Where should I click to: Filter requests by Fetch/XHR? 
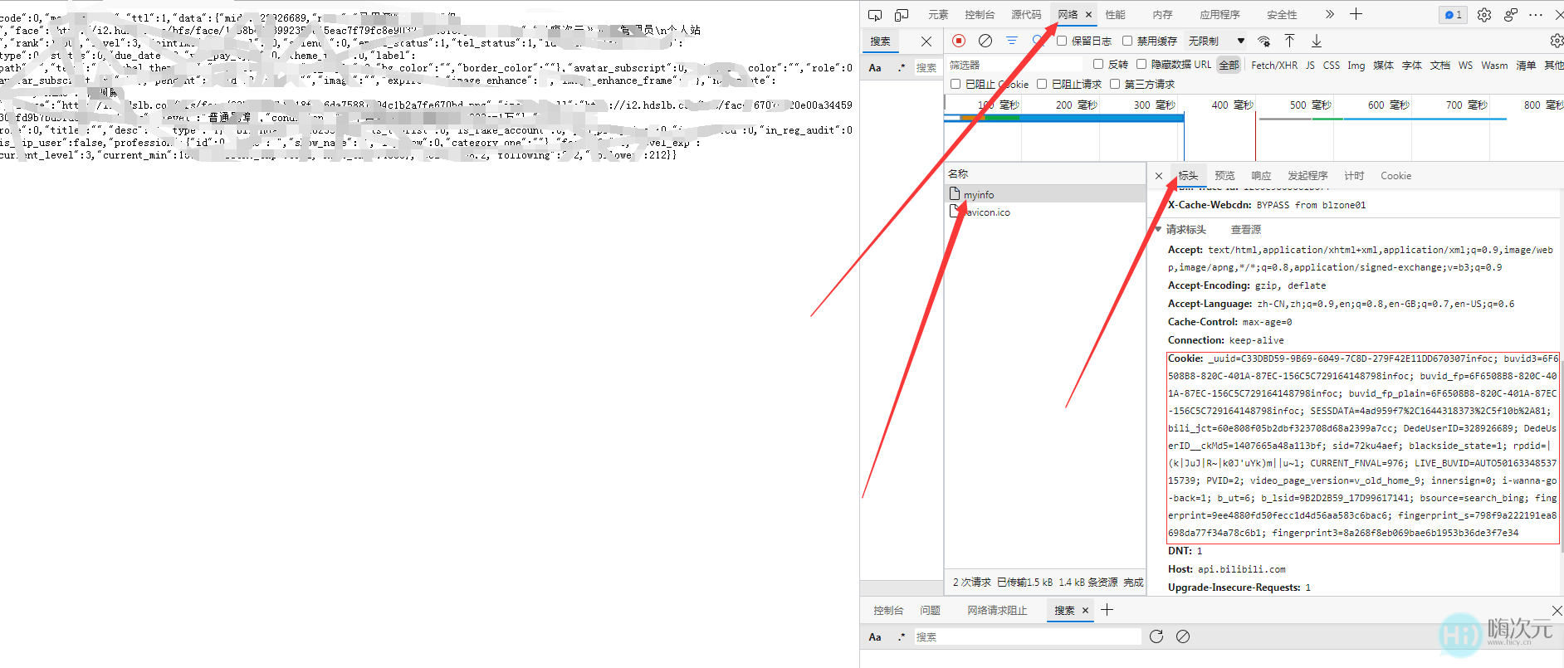(x=1273, y=65)
